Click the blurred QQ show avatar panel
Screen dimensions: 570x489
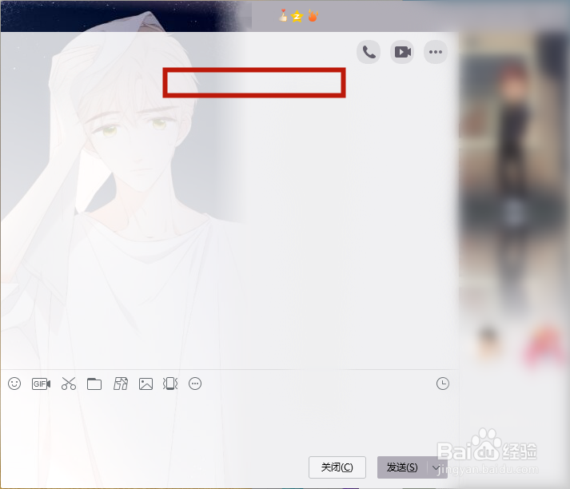tap(513, 174)
